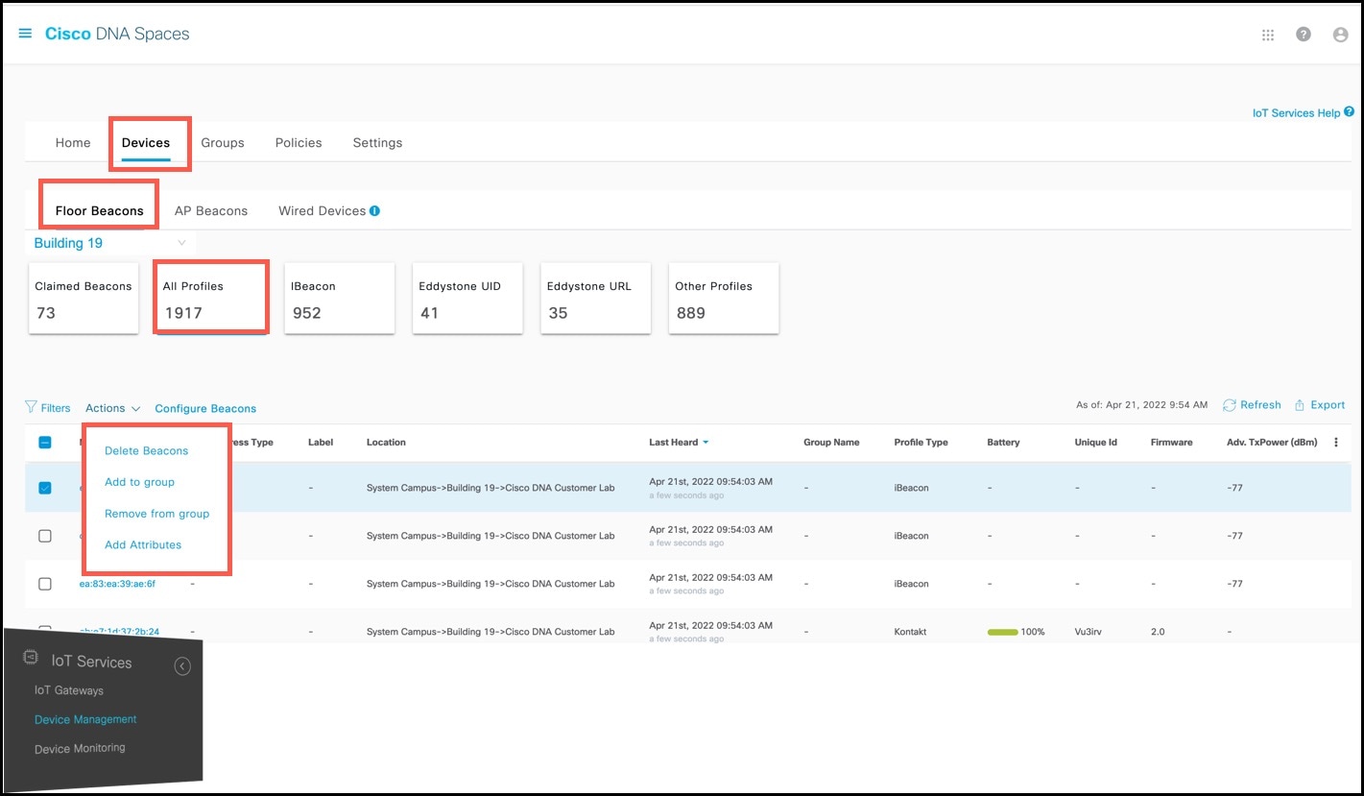Switch to the AP Beacons sub-tab

[211, 211]
